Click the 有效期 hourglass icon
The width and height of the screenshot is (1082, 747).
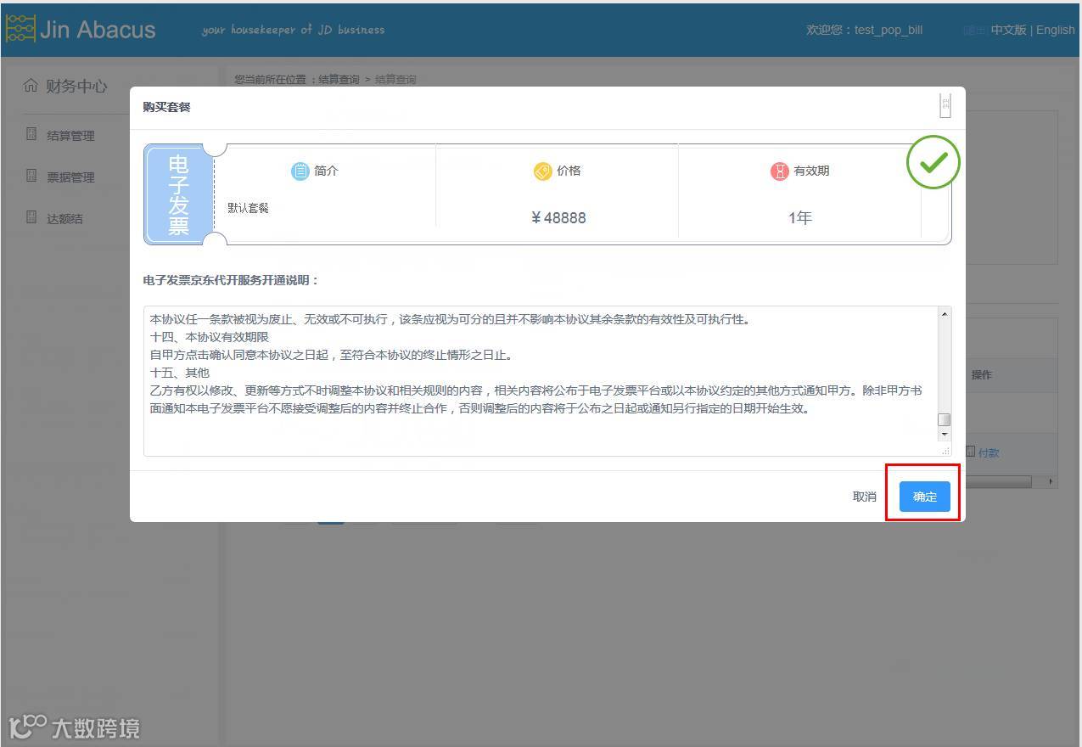(x=779, y=171)
